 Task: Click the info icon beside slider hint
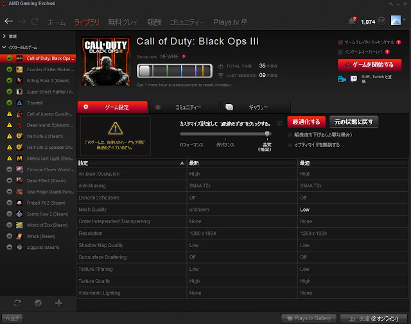tap(280, 123)
